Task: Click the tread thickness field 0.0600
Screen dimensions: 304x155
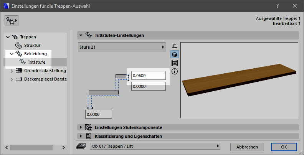Action: coord(149,75)
